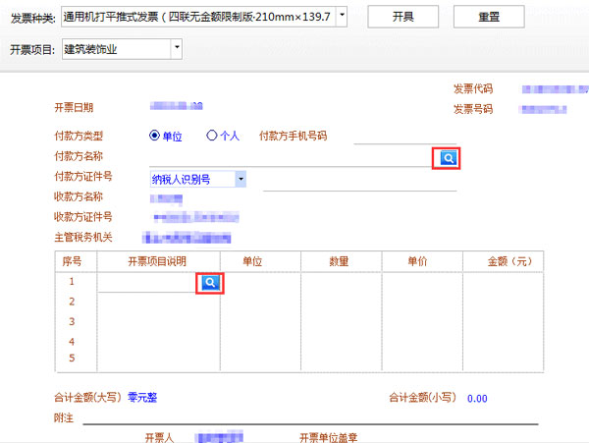
Task: Expand the 开票项目 dropdown showing 建筑装饰业
Action: tap(176, 46)
